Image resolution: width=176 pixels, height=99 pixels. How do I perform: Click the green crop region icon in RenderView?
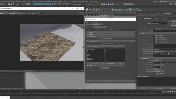point(33,13)
